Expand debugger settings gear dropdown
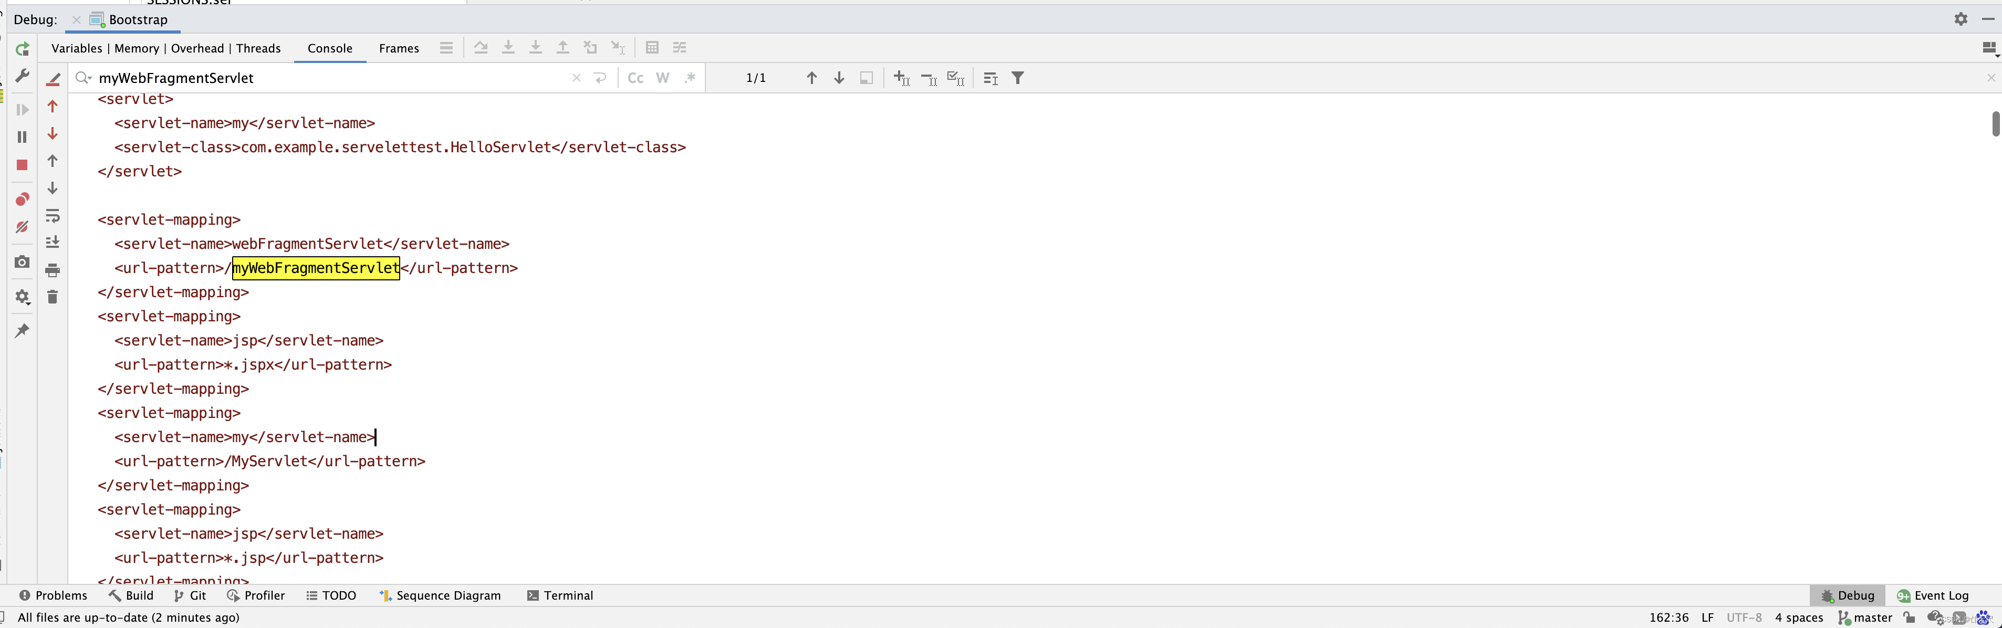Image resolution: width=2002 pixels, height=628 pixels. point(23,297)
